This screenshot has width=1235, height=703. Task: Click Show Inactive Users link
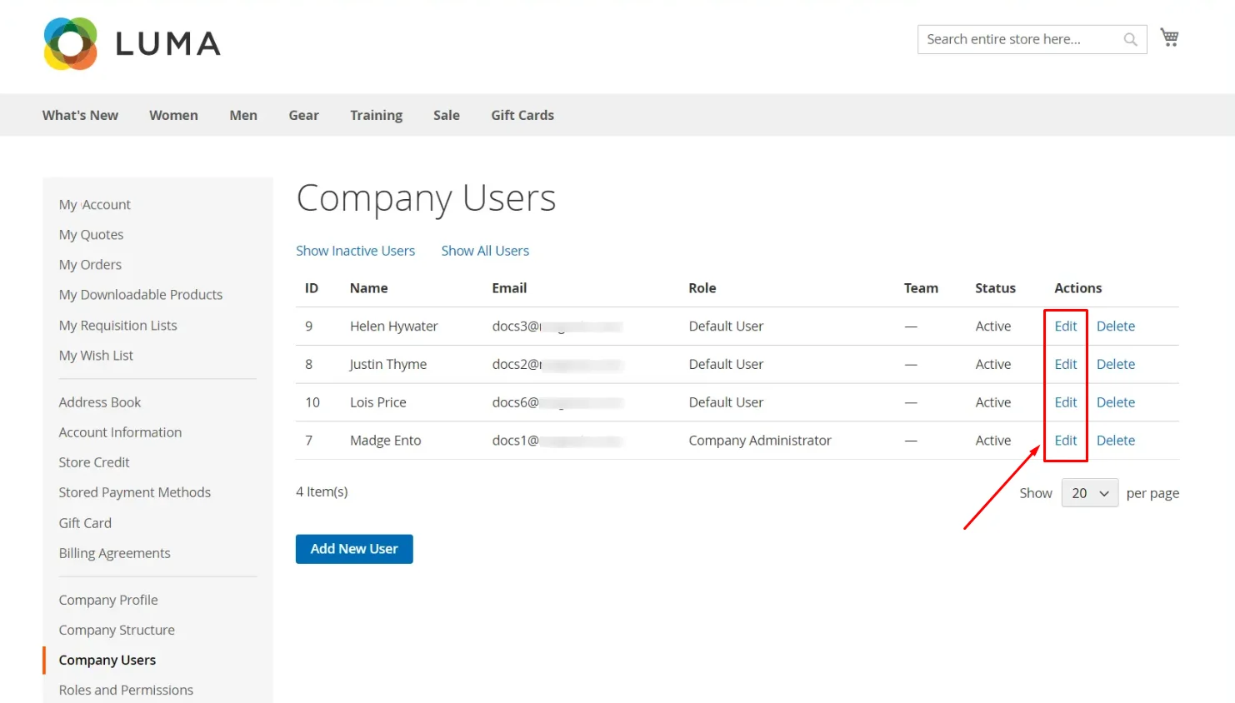coord(356,250)
